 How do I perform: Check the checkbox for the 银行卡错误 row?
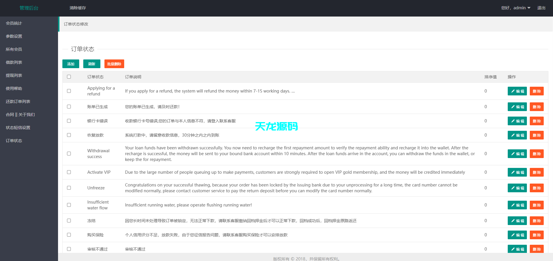(x=69, y=121)
